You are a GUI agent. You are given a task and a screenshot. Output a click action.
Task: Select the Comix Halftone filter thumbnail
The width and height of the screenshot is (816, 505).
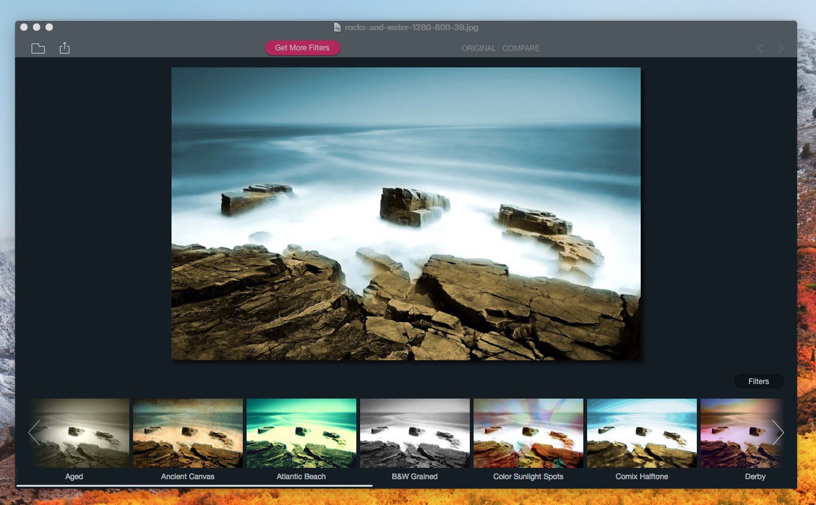(x=642, y=433)
